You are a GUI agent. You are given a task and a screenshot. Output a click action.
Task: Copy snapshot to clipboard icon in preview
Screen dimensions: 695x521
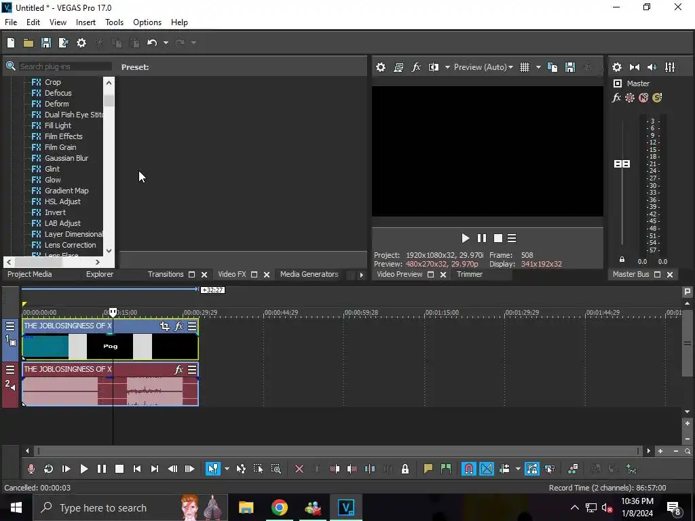click(x=552, y=67)
